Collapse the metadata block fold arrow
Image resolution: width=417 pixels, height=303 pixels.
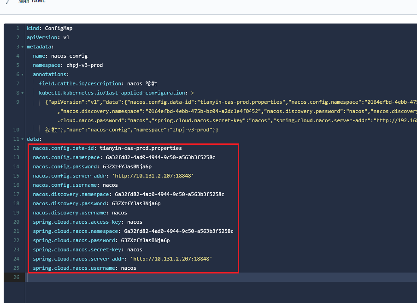22,47
